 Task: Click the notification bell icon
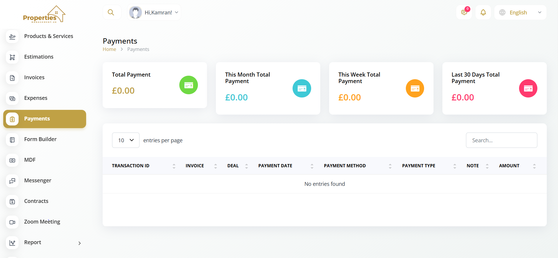pyautogui.click(x=483, y=12)
